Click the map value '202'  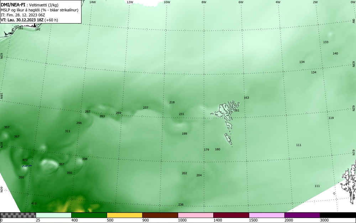pyautogui.click(x=184, y=173)
